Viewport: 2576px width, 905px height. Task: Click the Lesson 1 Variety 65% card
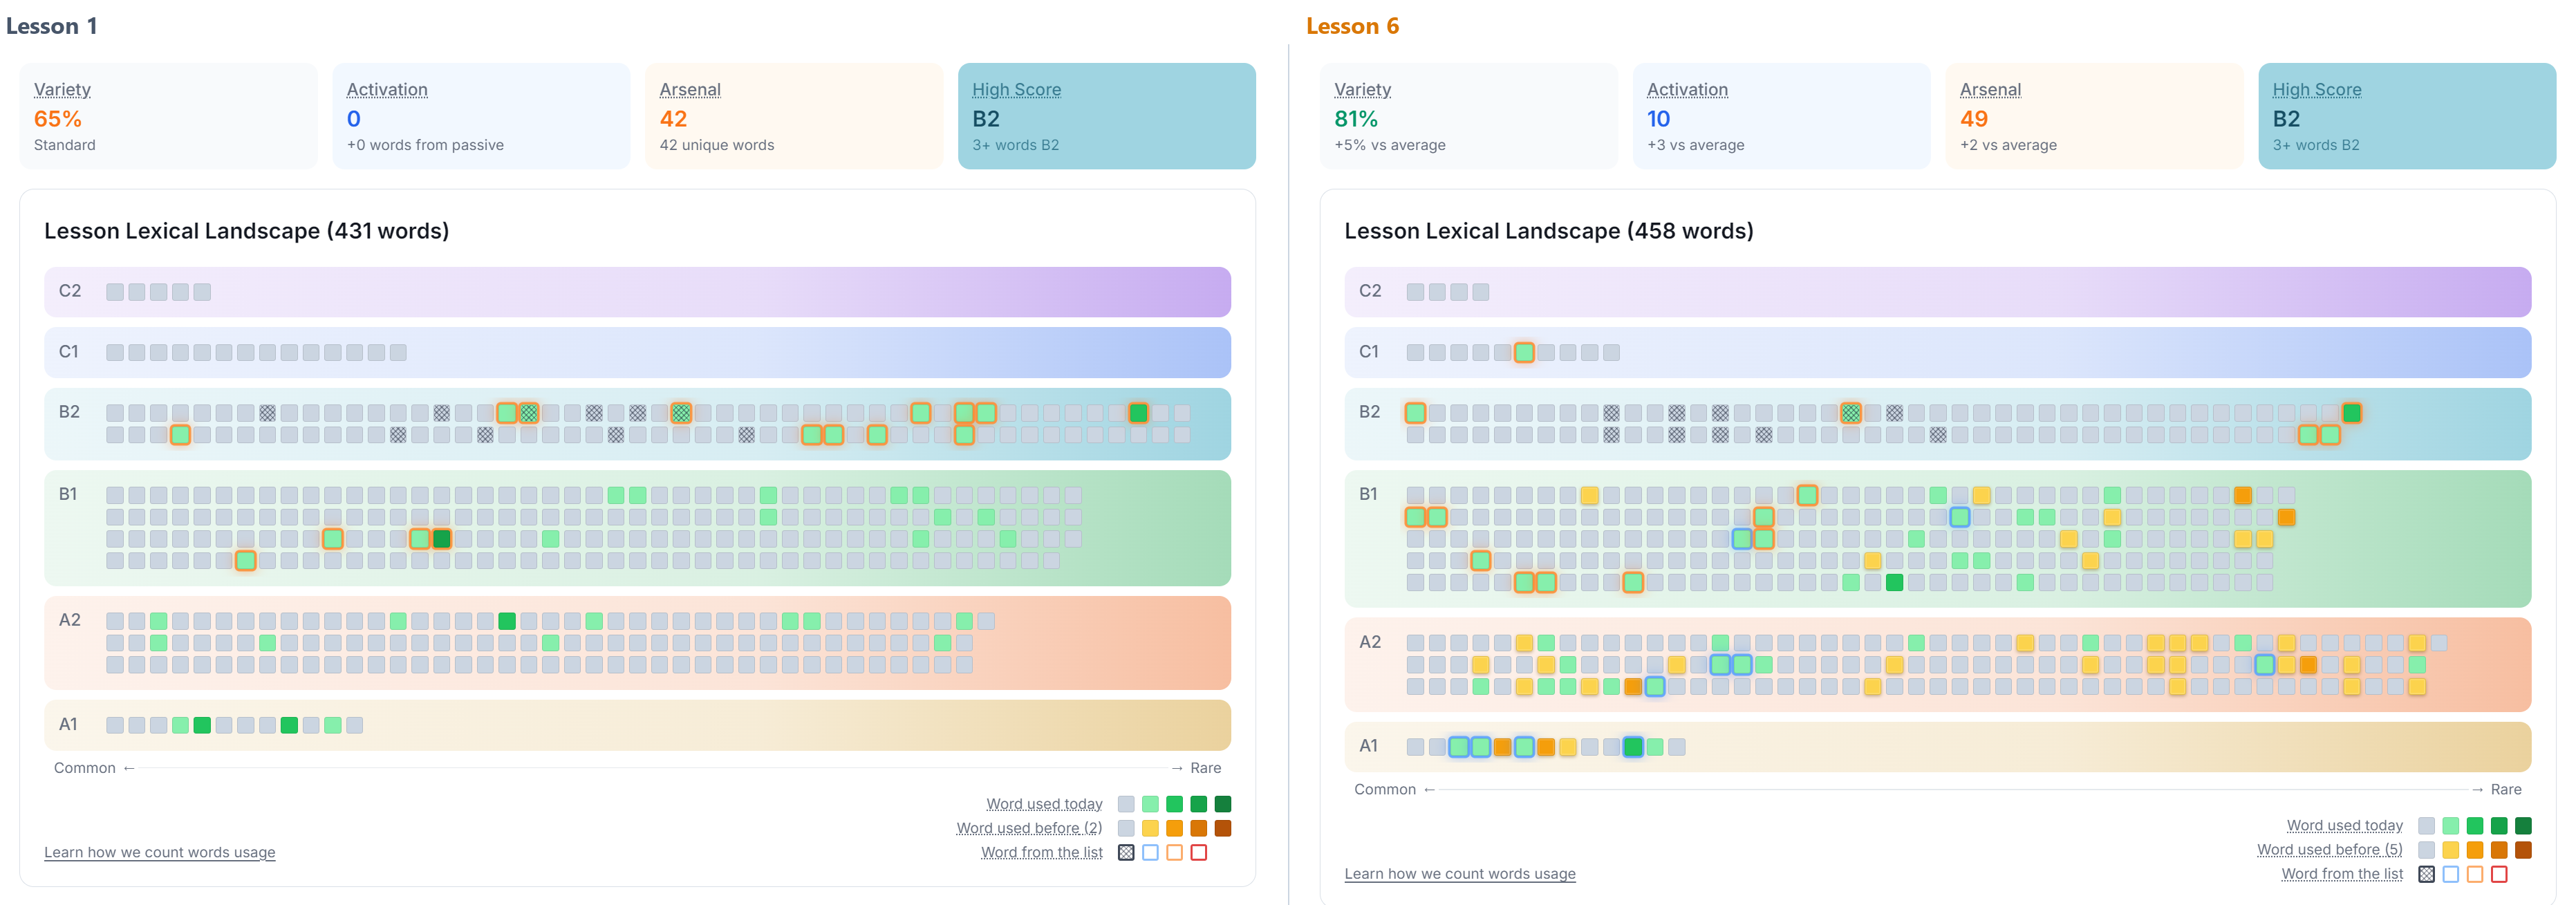click(169, 116)
